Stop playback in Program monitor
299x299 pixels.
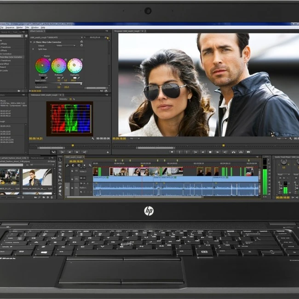point(210,152)
